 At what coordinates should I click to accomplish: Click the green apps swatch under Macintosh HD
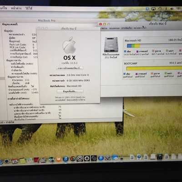pyautogui.click(x=167, y=51)
